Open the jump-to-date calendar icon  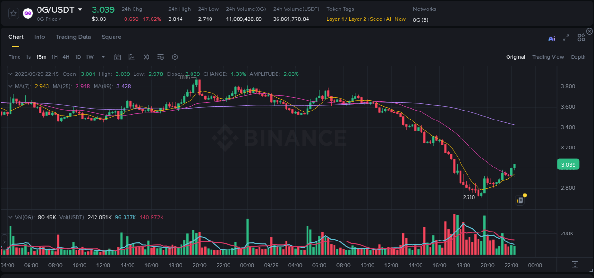tap(117, 57)
